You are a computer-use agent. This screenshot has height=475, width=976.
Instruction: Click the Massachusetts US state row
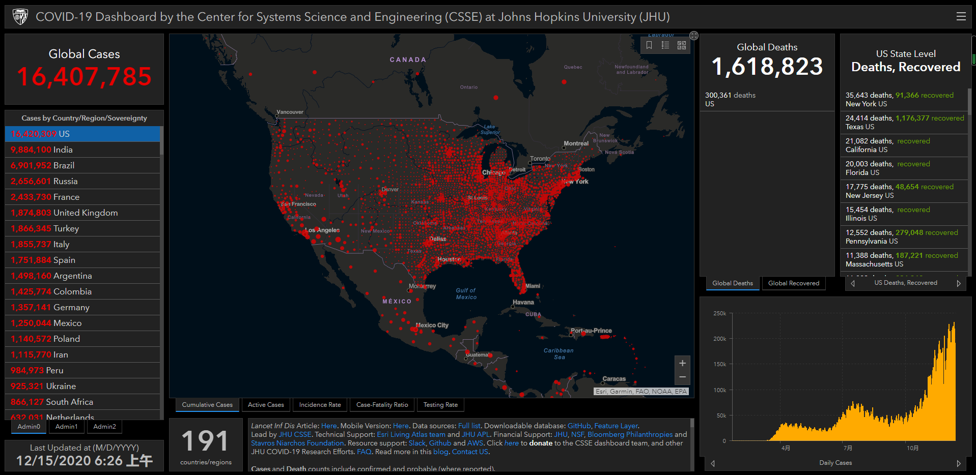904,260
